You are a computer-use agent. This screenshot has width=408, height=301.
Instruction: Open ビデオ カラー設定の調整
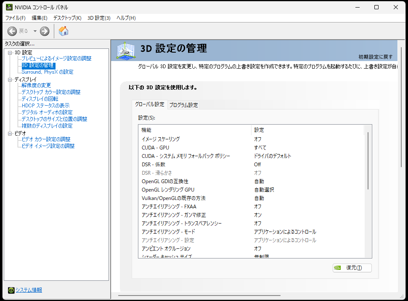pyautogui.click(x=46, y=139)
